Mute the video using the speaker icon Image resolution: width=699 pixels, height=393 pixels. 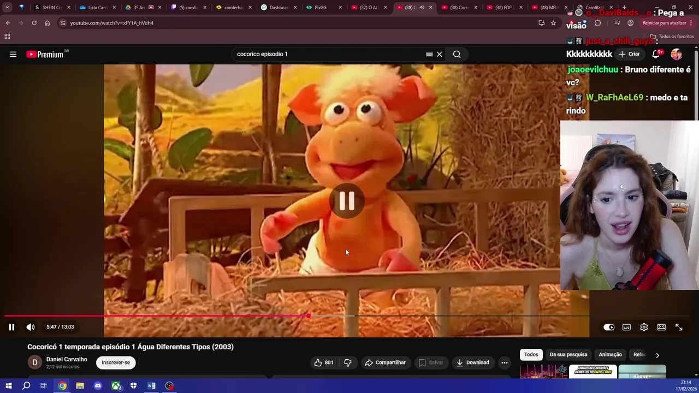click(31, 327)
